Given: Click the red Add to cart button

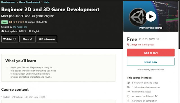Looking at the screenshot, I should tap(151, 53).
